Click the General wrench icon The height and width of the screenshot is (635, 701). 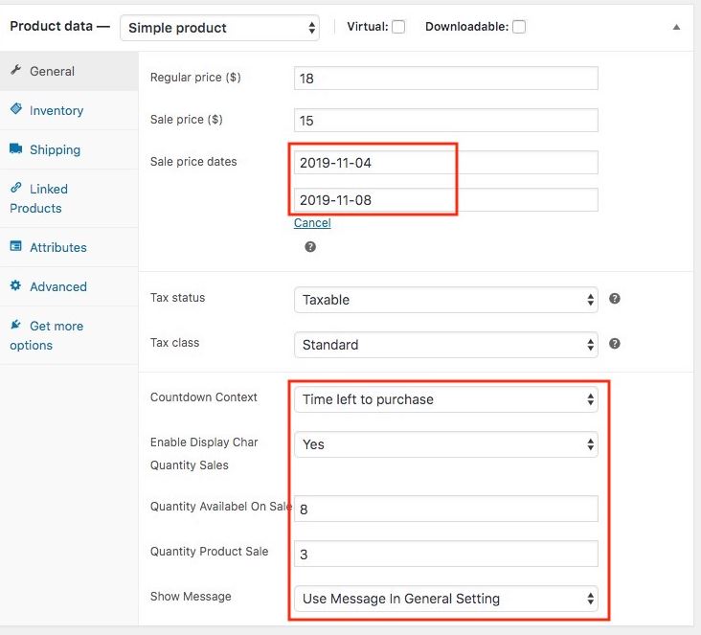coord(15,70)
